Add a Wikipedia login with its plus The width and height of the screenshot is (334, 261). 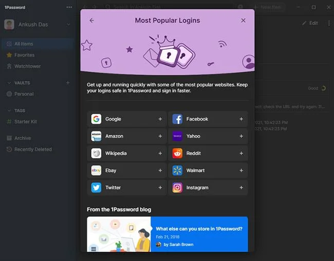160,153
